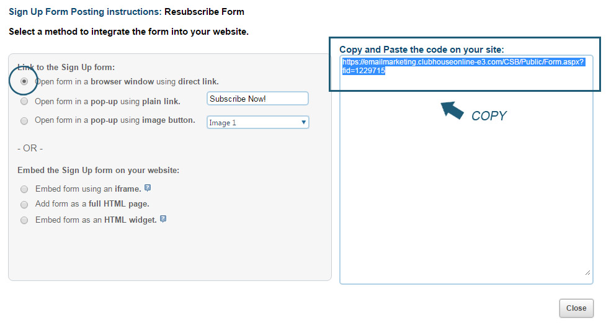Image resolution: width=606 pixels, height=330 pixels.
Task: Choose the HTML widget radio button
Action: [x=24, y=220]
